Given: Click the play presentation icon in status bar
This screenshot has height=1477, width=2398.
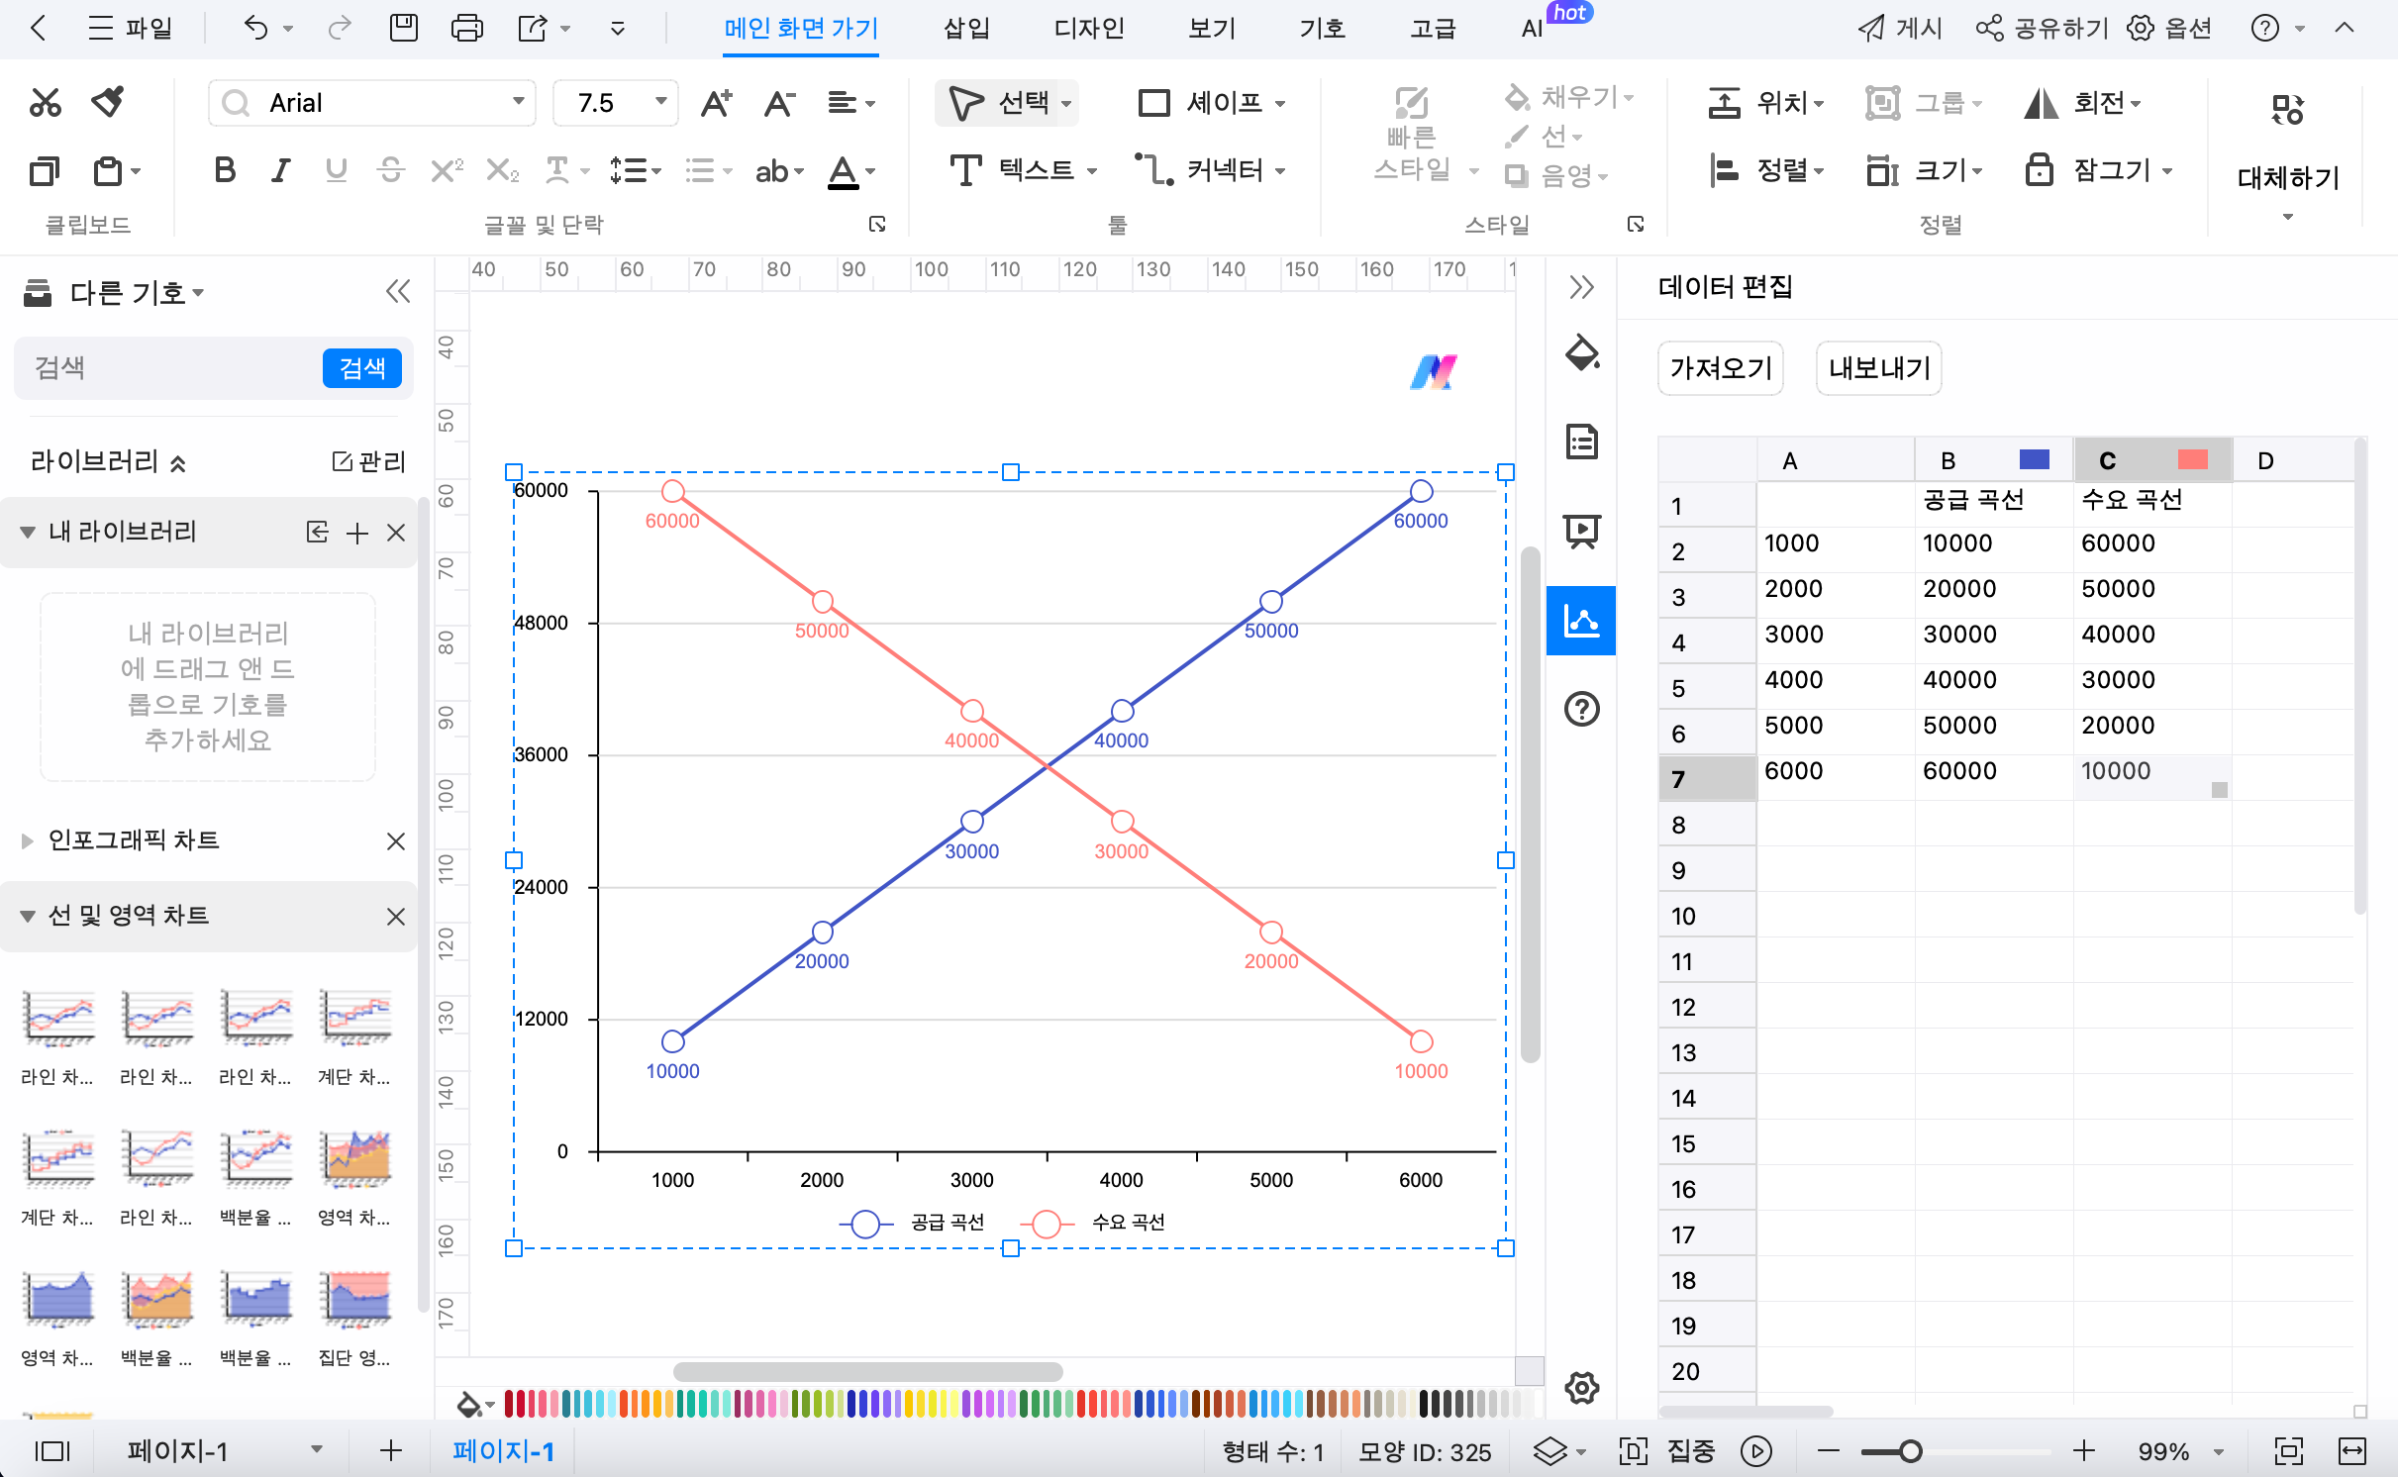Looking at the screenshot, I should click(x=1756, y=1451).
